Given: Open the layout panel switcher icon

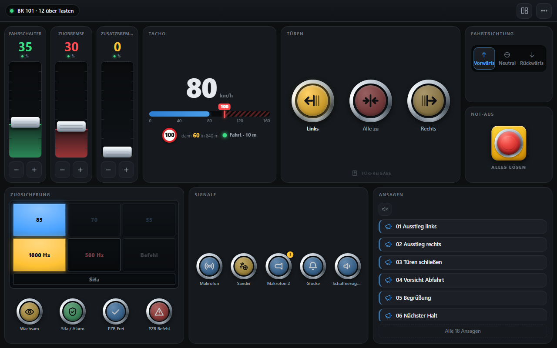Looking at the screenshot, I should coord(524,11).
